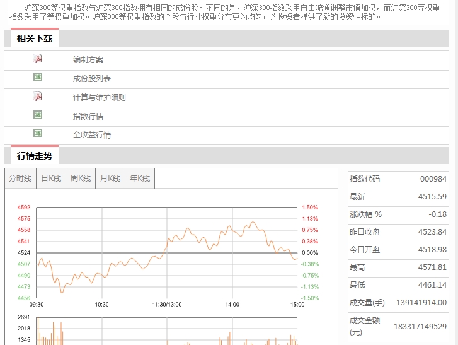Click the 2691 volume axis label
This screenshot has height=345, width=458.
coord(24,317)
